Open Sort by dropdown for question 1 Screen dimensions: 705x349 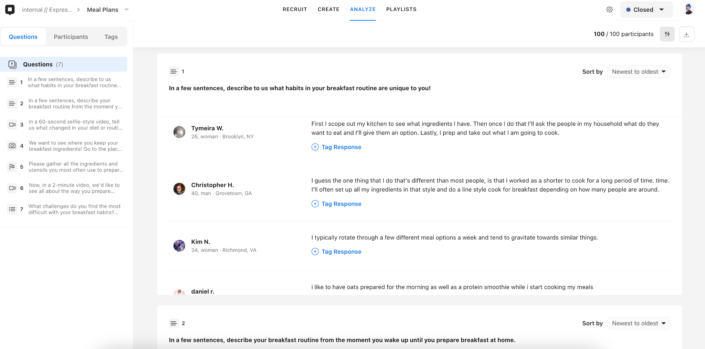(639, 72)
